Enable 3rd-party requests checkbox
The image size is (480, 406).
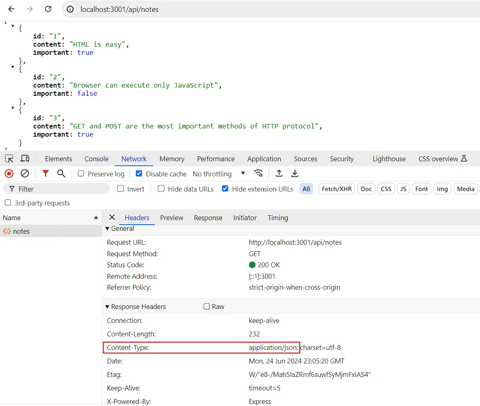coord(8,203)
